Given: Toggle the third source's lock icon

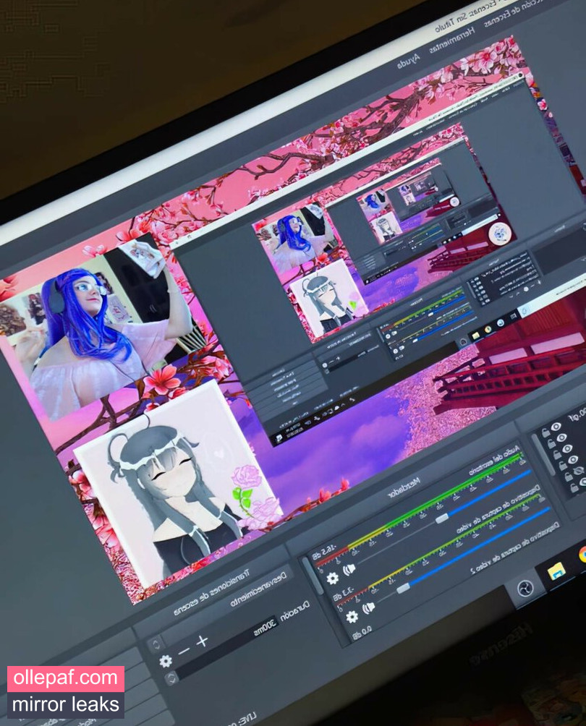Looking at the screenshot, I should [558, 455].
